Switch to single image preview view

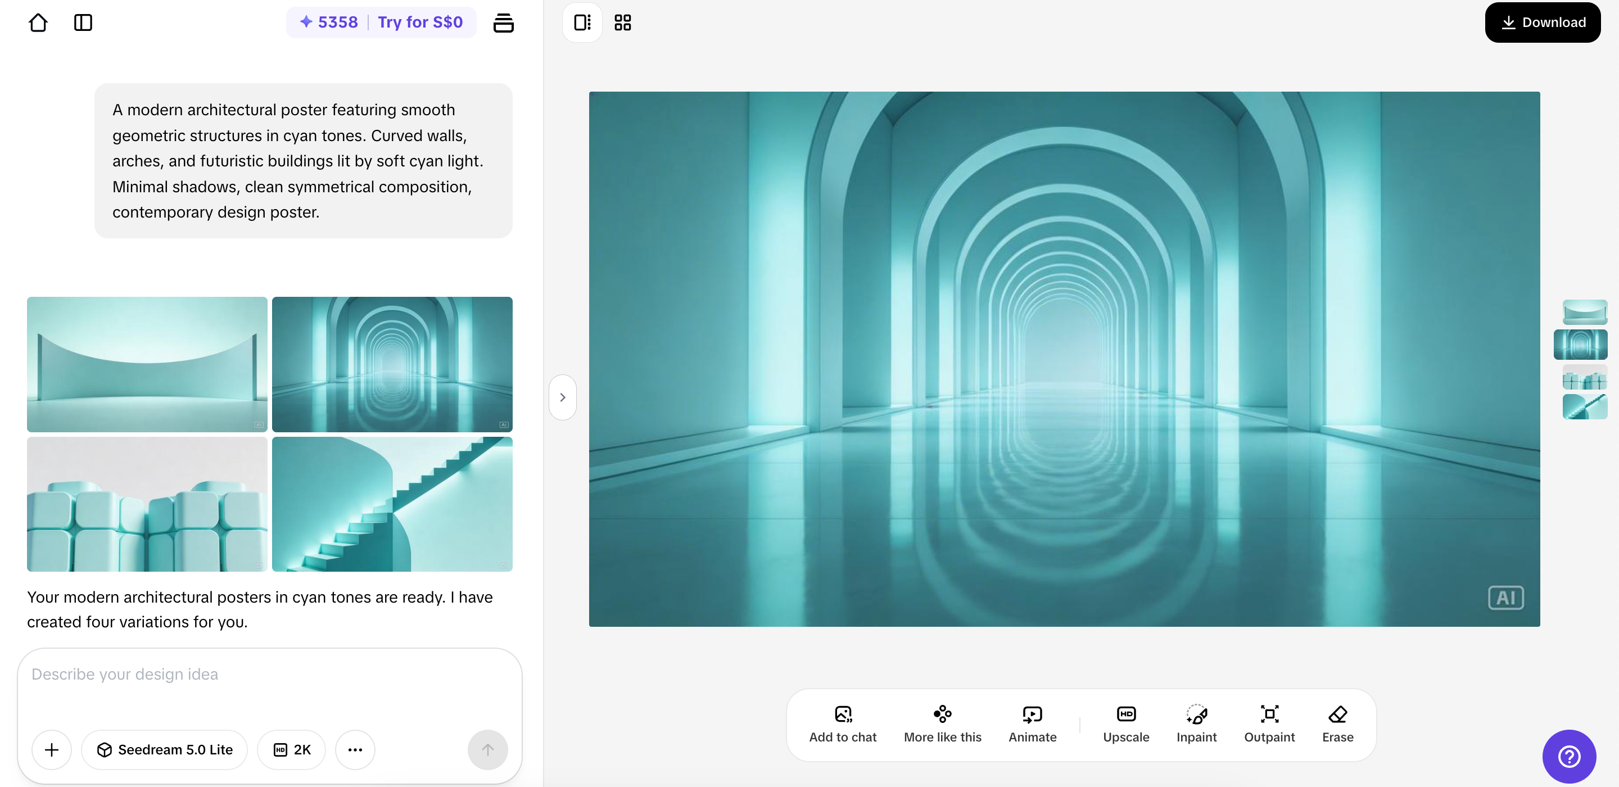(x=582, y=22)
